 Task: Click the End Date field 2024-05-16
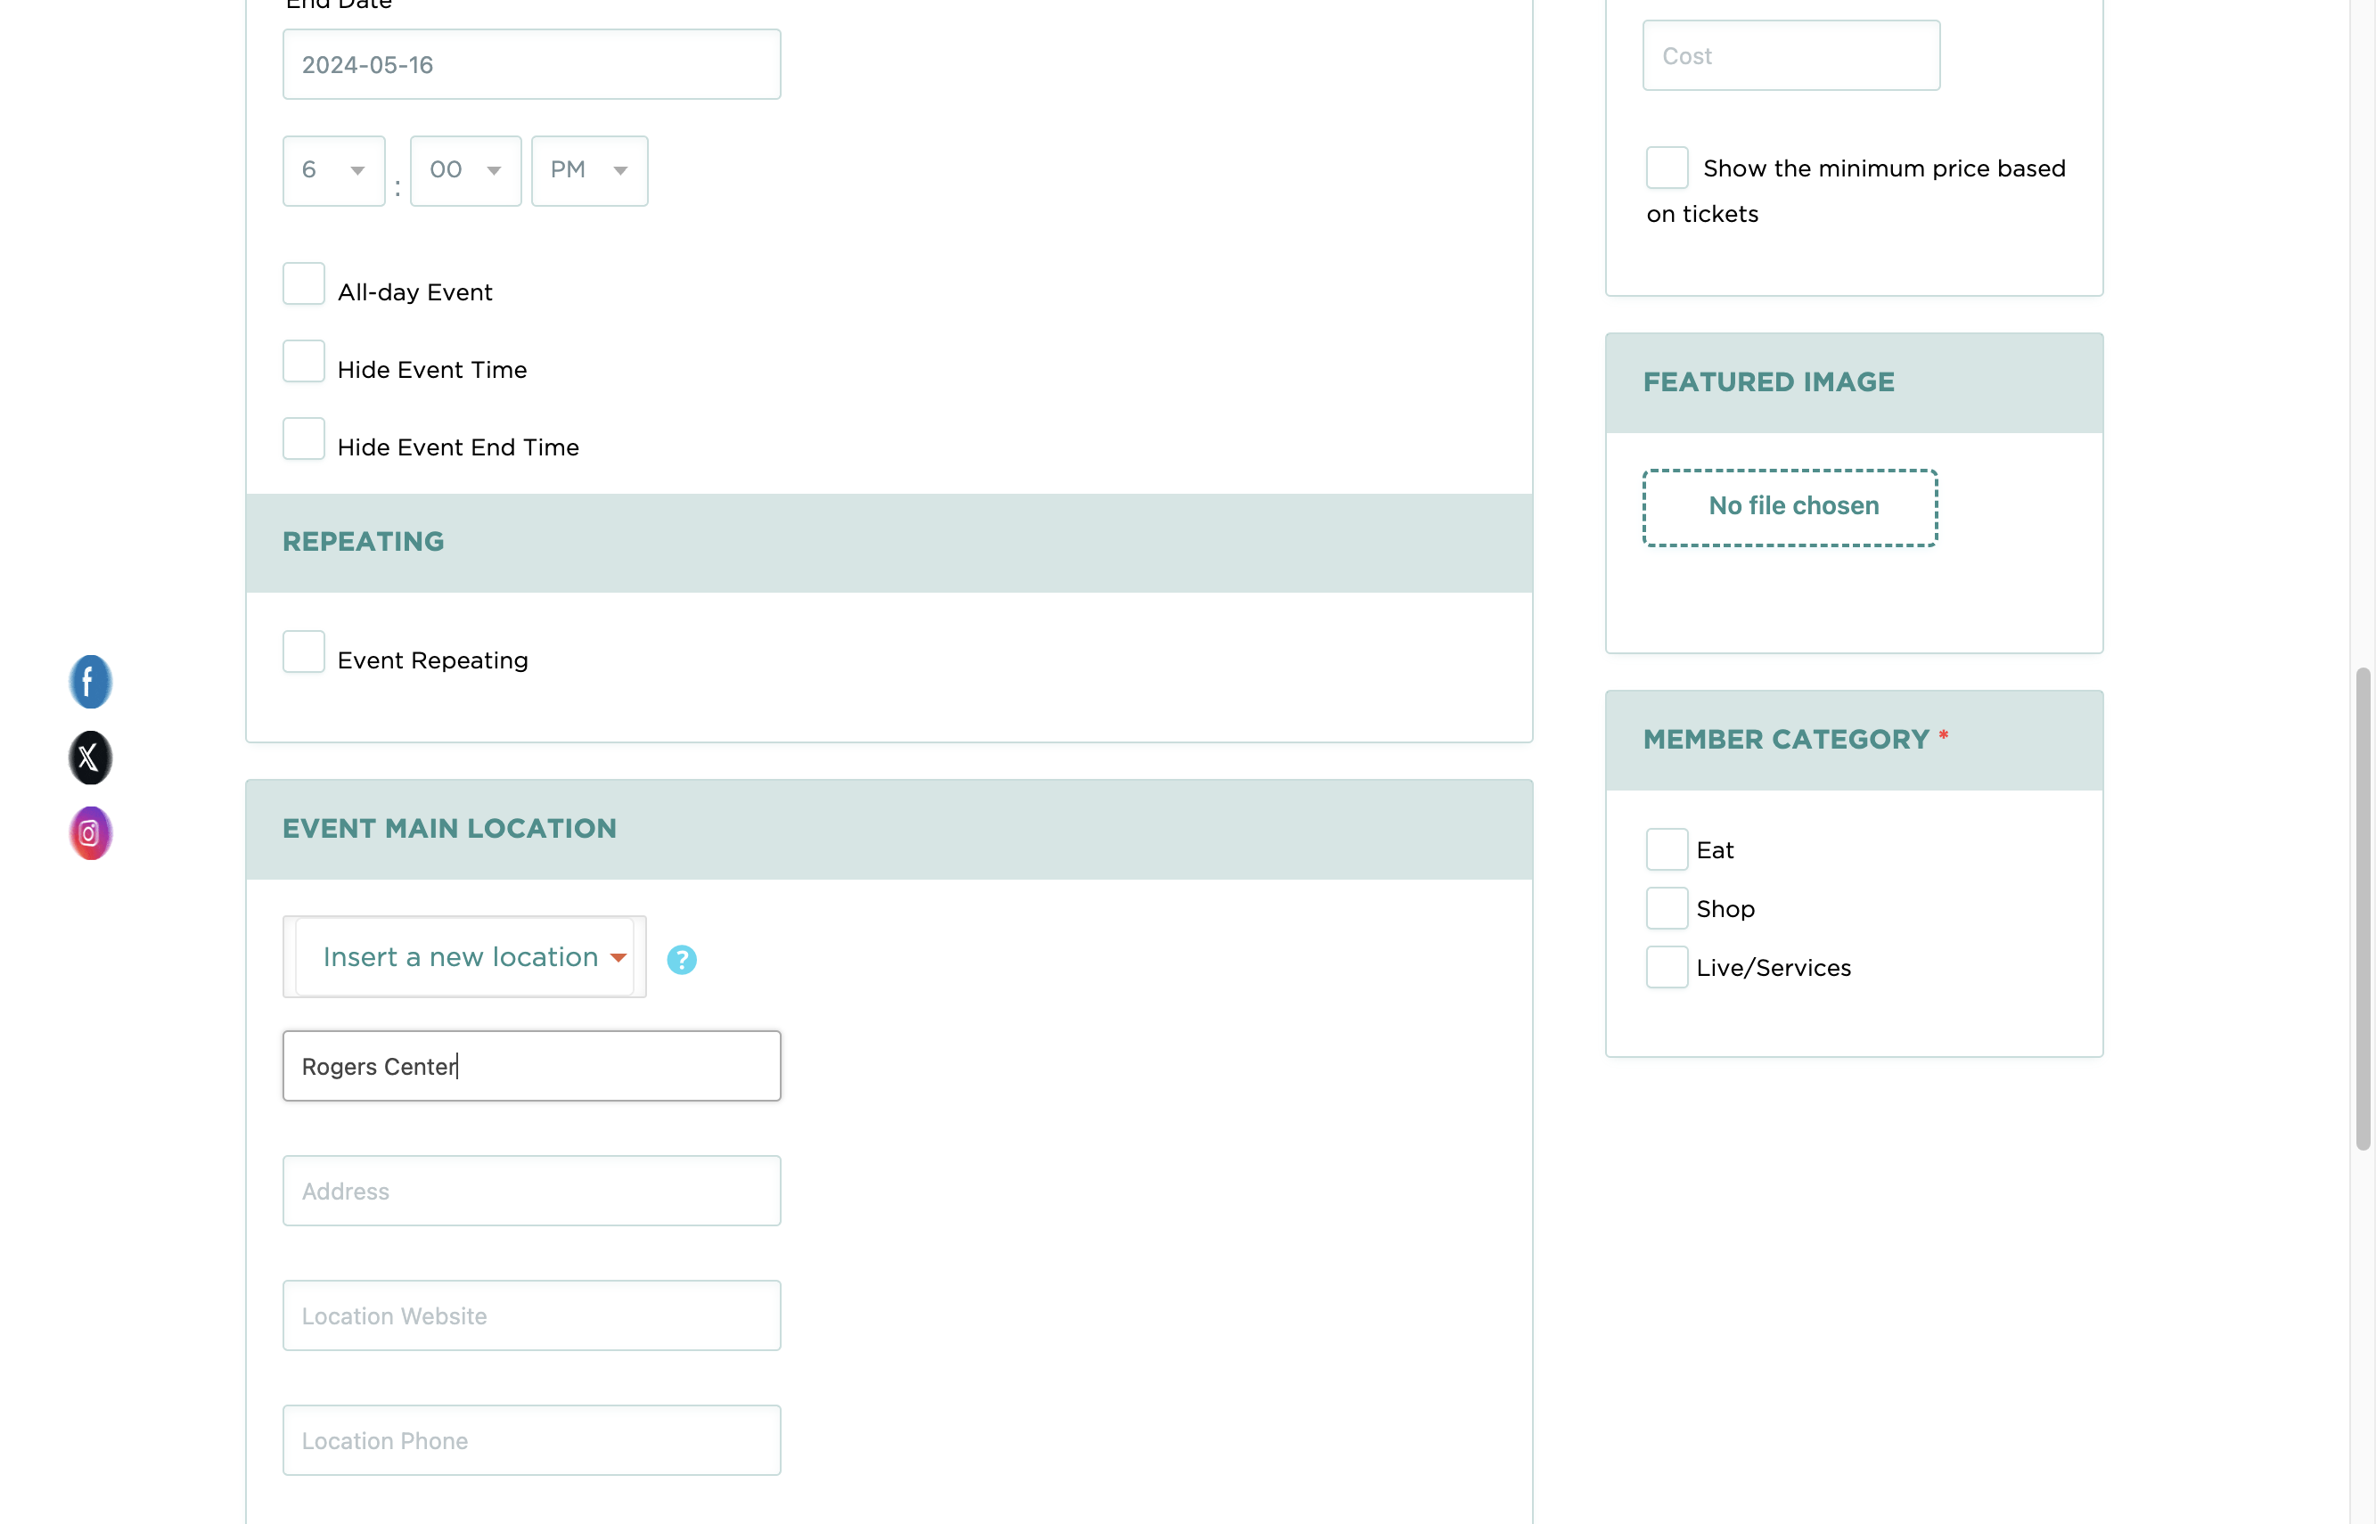point(532,64)
